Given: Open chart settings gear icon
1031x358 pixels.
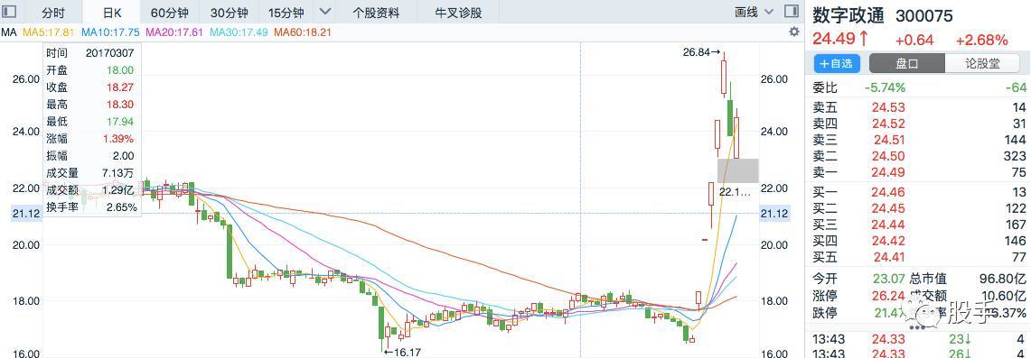Looking at the screenshot, I should [x=793, y=32].
